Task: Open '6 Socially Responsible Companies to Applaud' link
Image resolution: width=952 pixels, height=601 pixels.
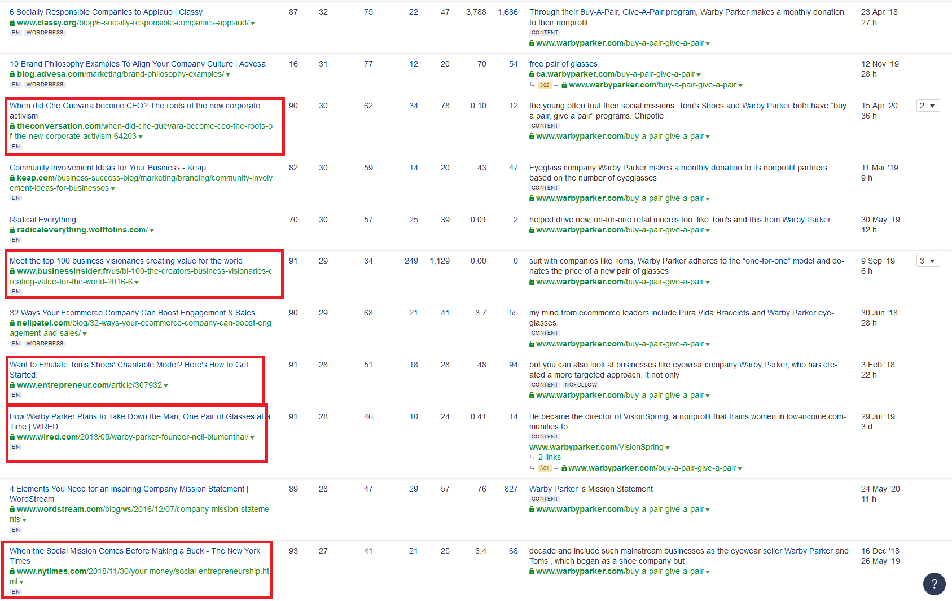Action: click(x=106, y=12)
